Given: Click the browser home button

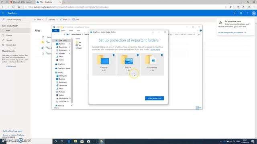Looking at the screenshot, I should 19,7.
